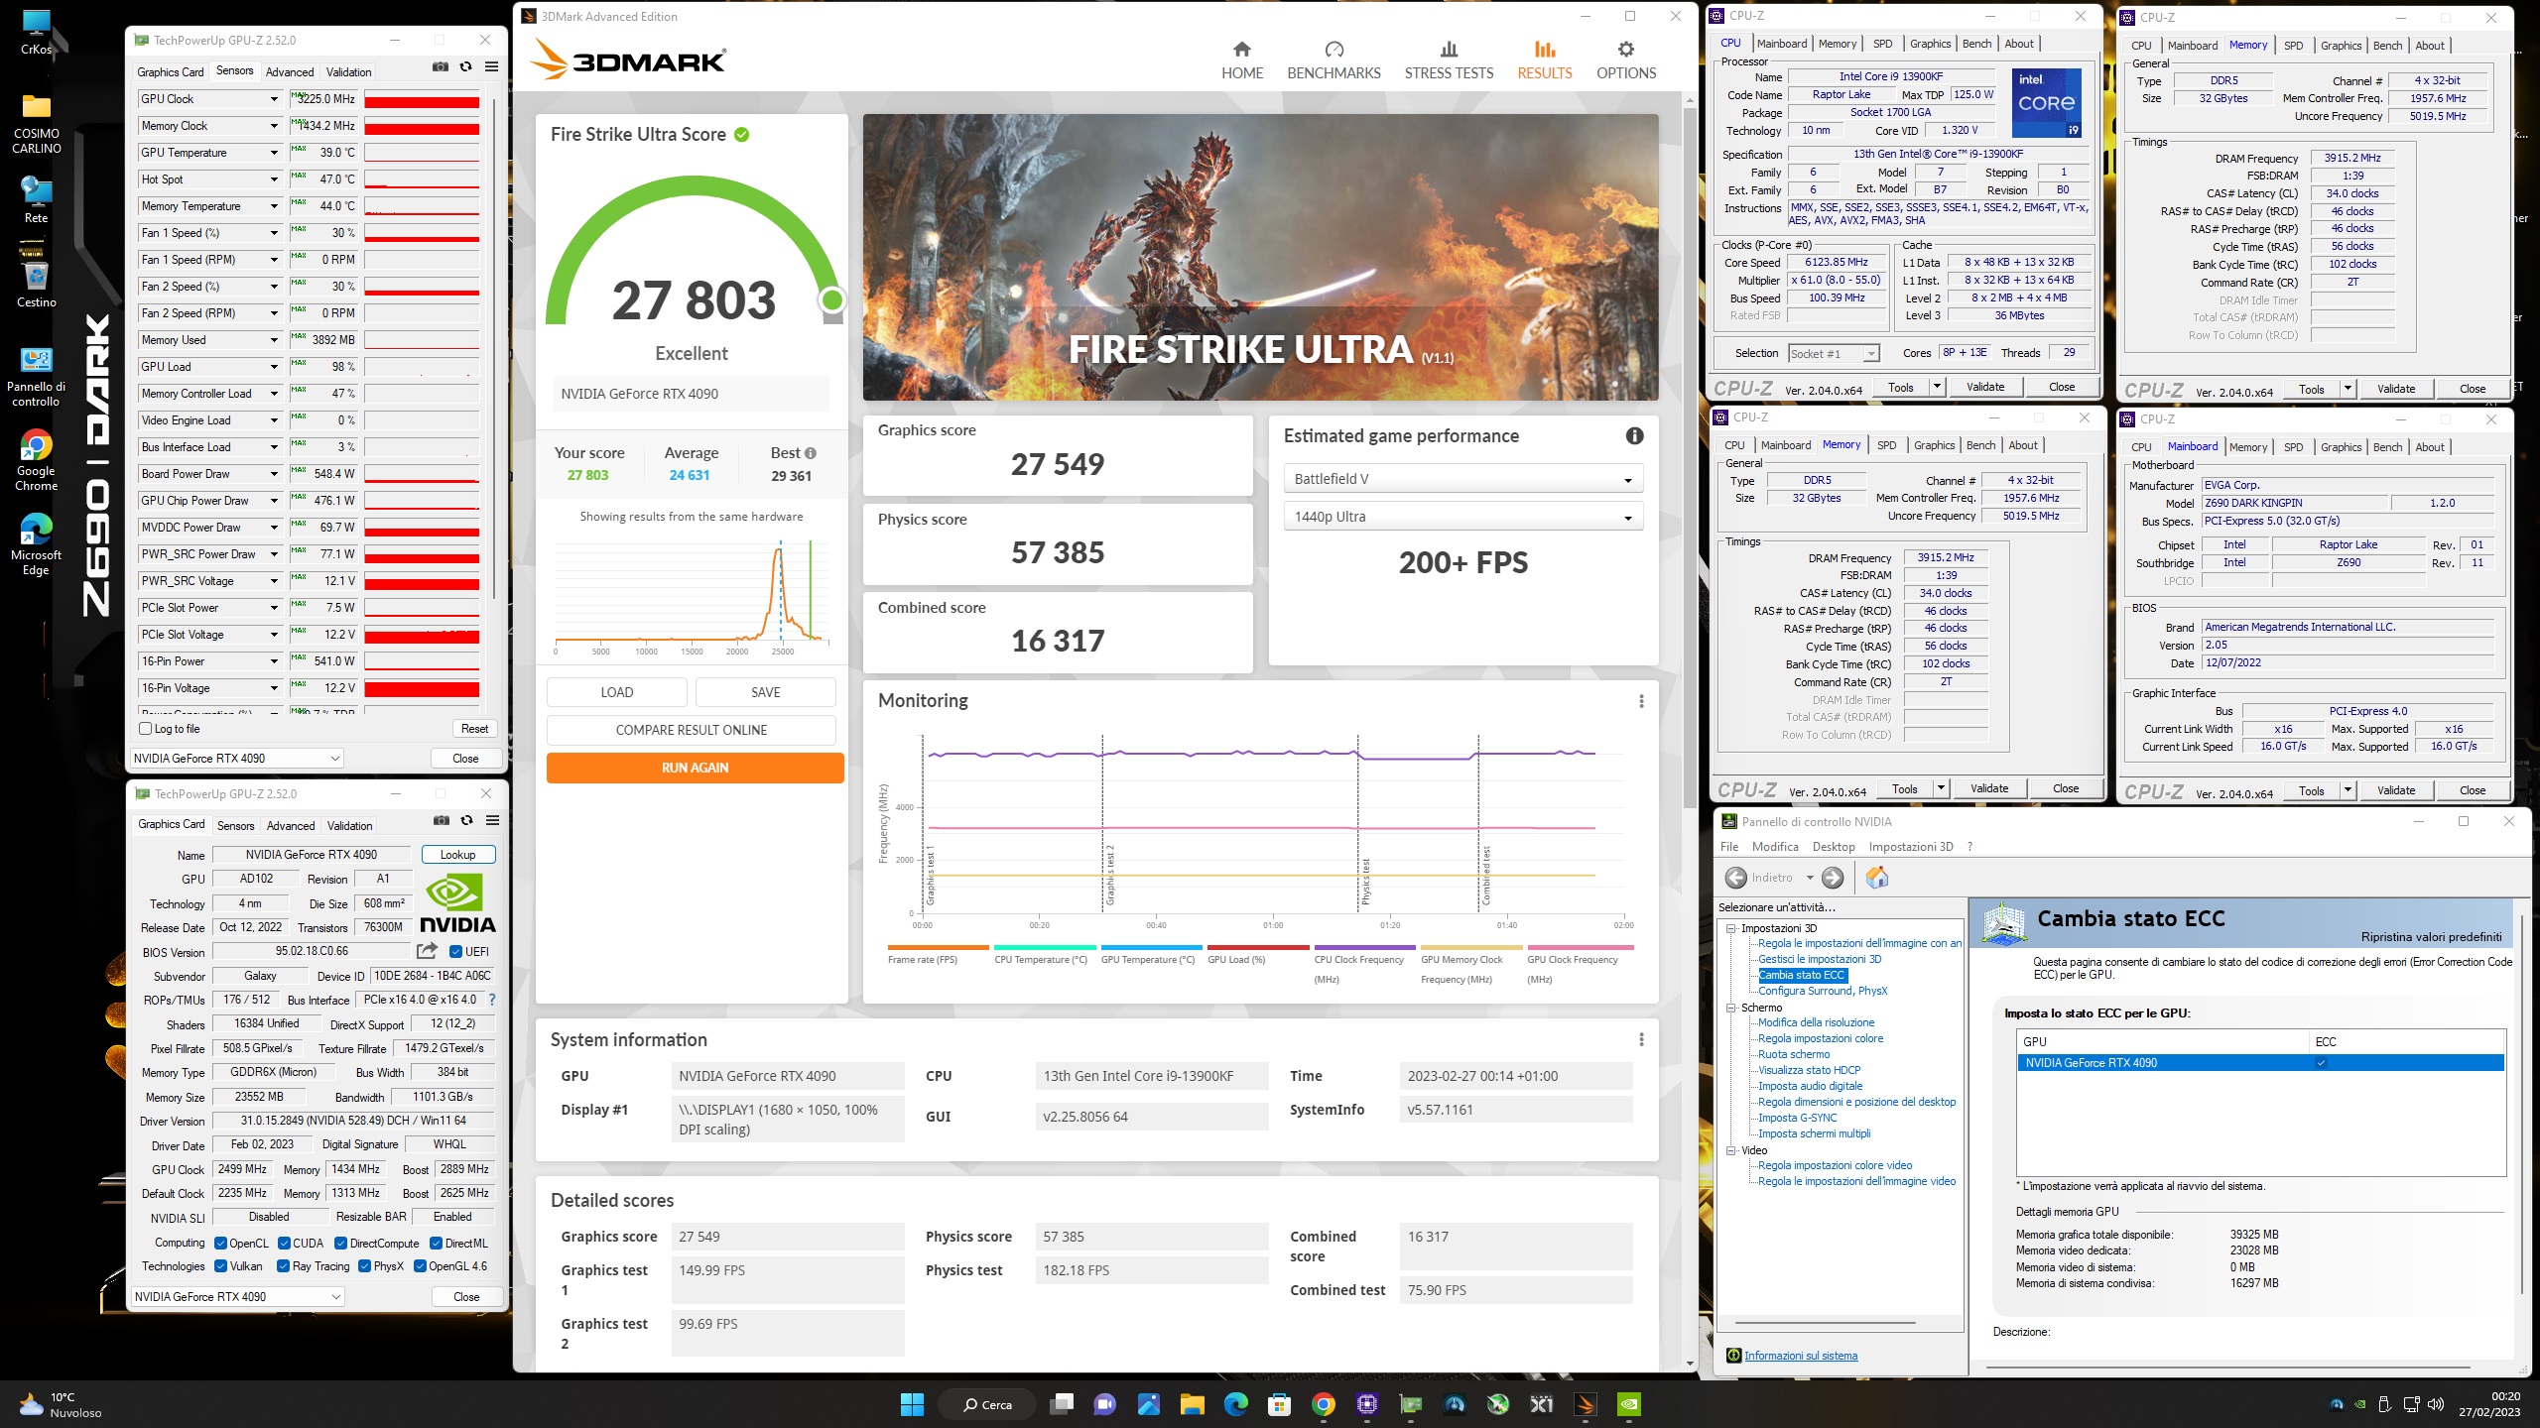
Task: Click COMPARE RESULT ONLINE button
Action: coord(692,730)
